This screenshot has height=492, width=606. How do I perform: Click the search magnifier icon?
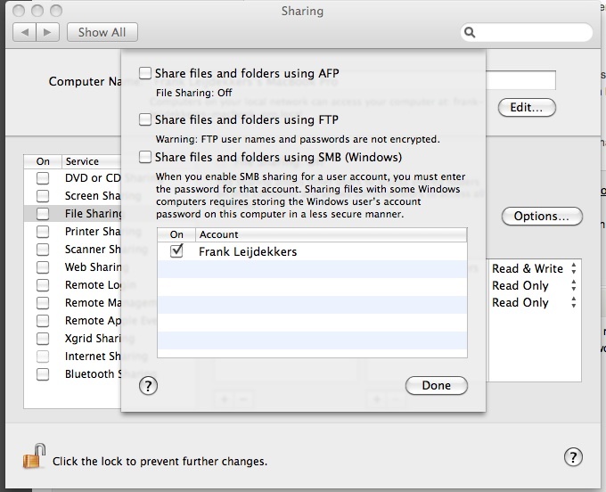tap(470, 33)
